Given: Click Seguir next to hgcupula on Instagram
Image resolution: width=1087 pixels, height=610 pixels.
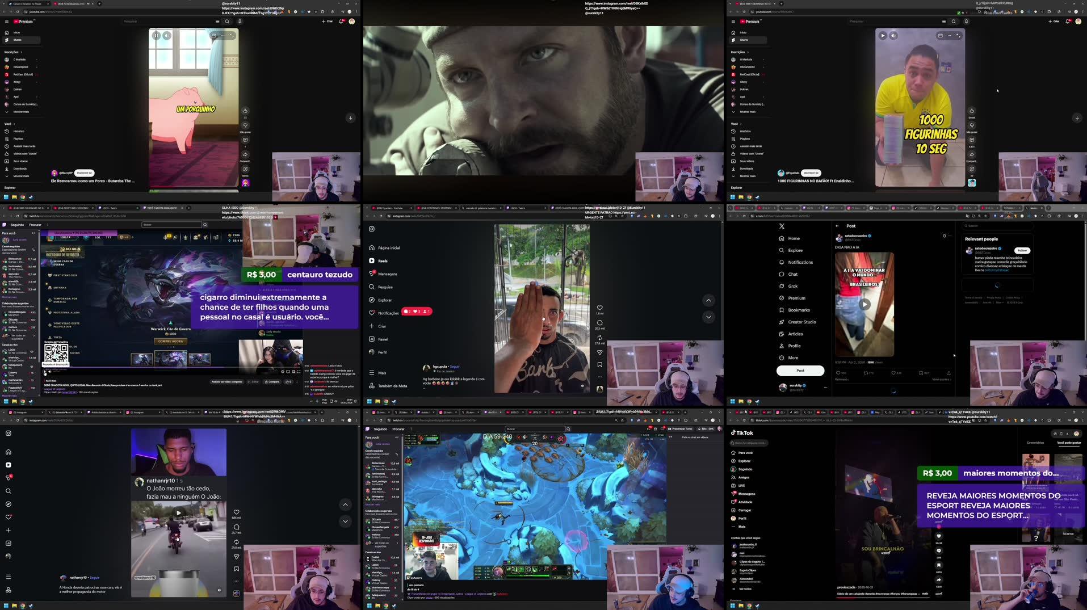Looking at the screenshot, I should point(454,367).
